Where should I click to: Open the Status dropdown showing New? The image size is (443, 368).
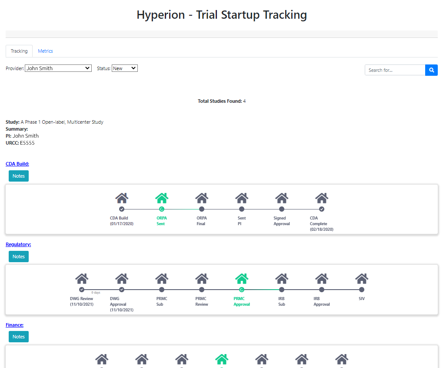(x=125, y=68)
